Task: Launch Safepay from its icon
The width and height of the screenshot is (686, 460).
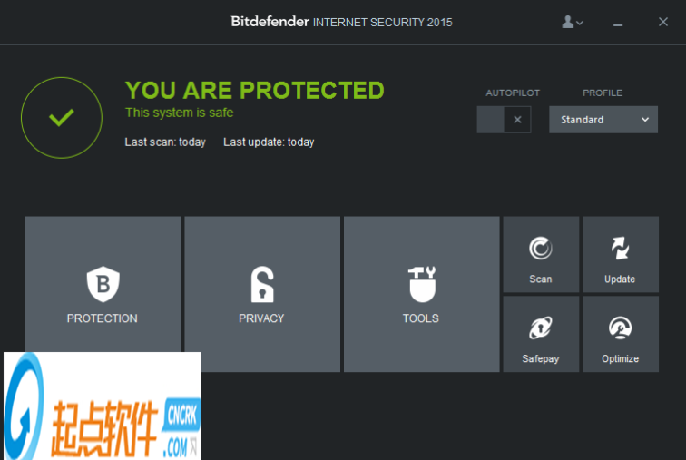Action: pyautogui.click(x=541, y=328)
